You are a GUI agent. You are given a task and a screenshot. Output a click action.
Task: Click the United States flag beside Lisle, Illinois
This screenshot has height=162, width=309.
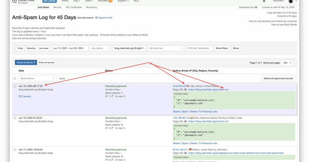click(x=188, y=86)
